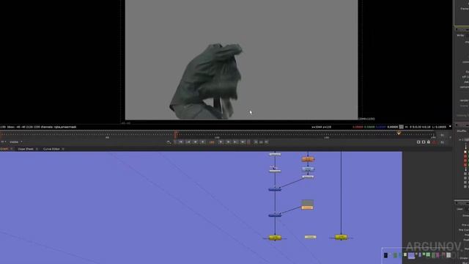This screenshot has width=469, height=264.
Task: Click the orange out-point marker on timeline
Action: click(399, 133)
